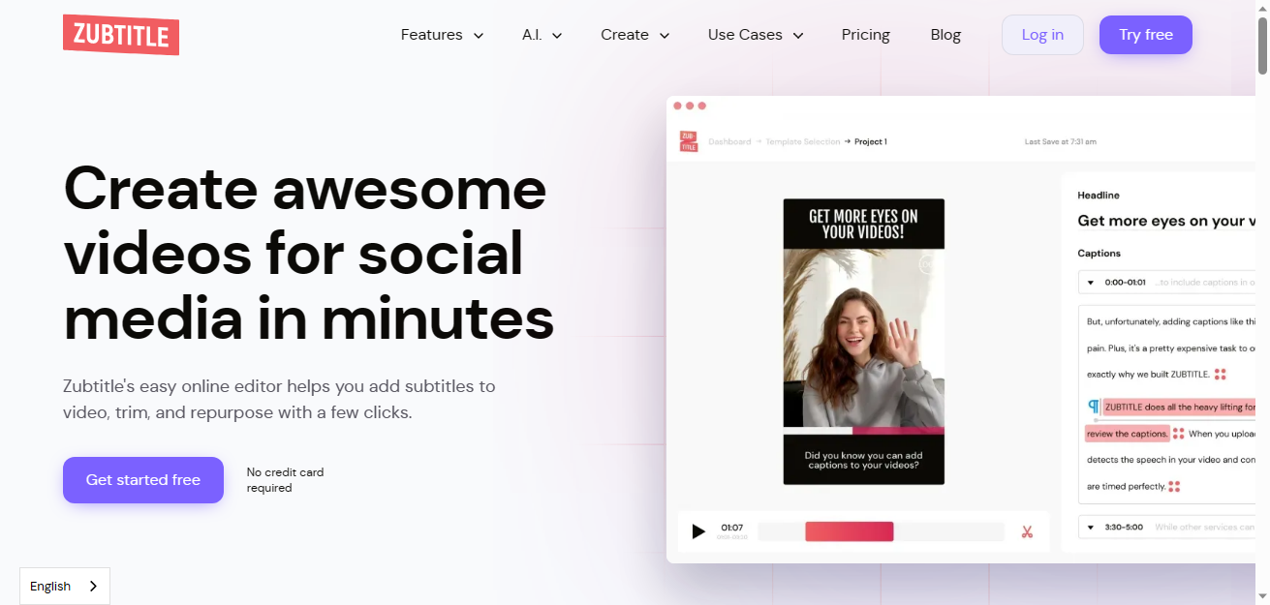Click the Dashboard breadcrumb
The height and width of the screenshot is (605, 1270).
tap(729, 142)
